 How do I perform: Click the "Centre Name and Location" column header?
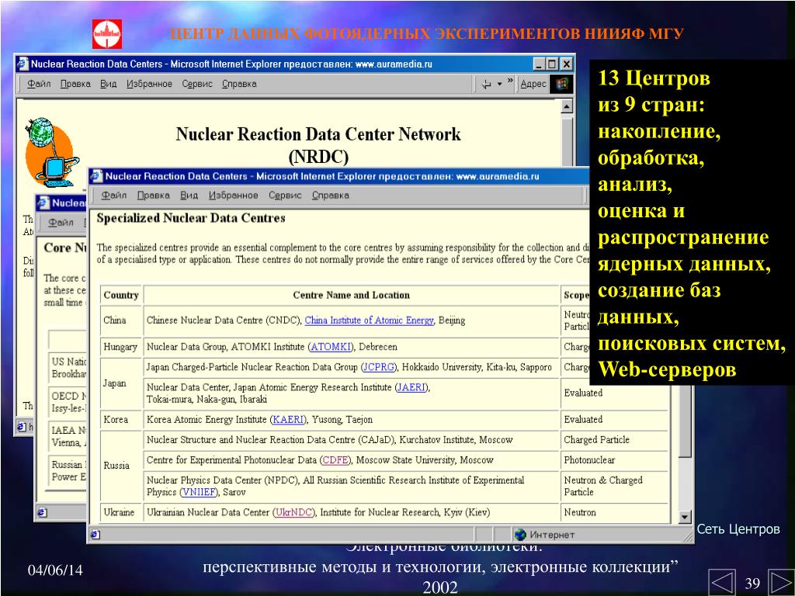point(352,296)
